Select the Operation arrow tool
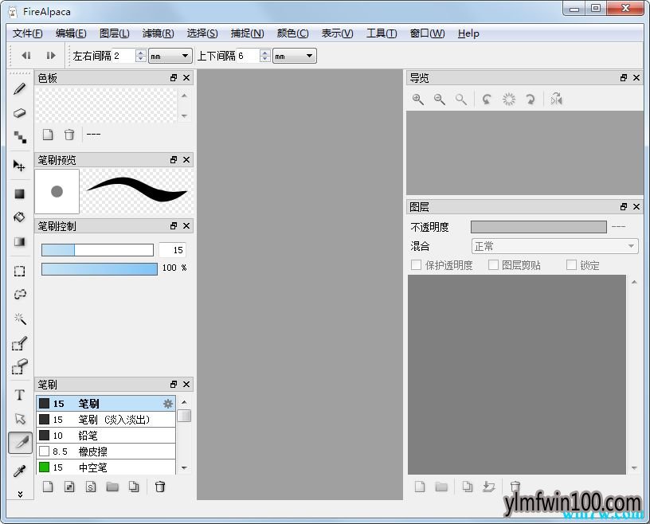Screen dimensions: 650x524 tap(19, 419)
